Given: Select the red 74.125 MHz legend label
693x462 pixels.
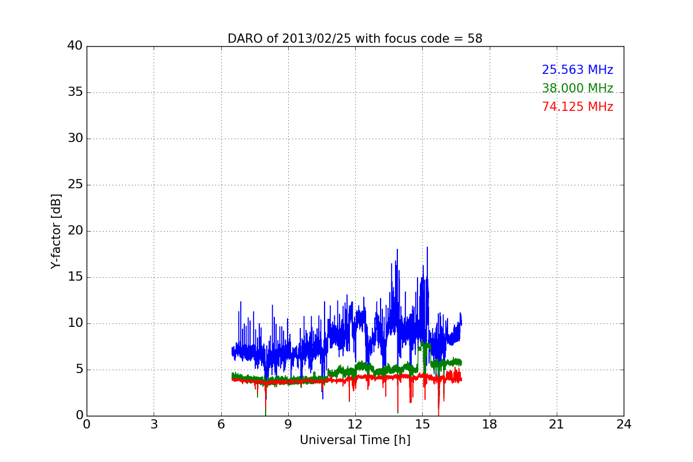Looking at the screenshot, I should click(577, 107).
